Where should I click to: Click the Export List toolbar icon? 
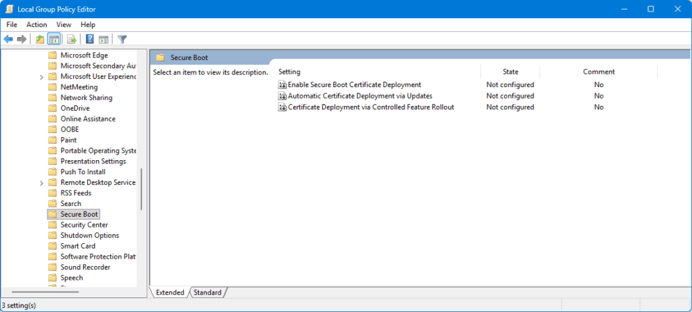point(71,39)
